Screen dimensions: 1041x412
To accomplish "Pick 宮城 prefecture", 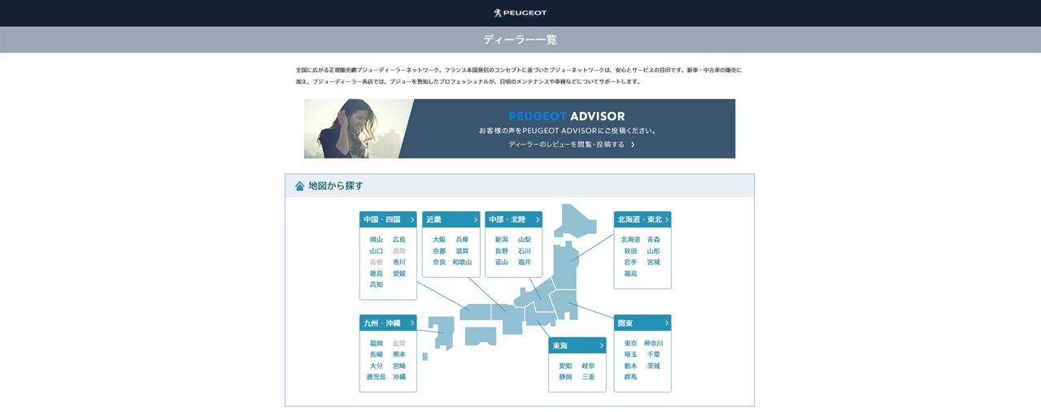I will click(654, 262).
